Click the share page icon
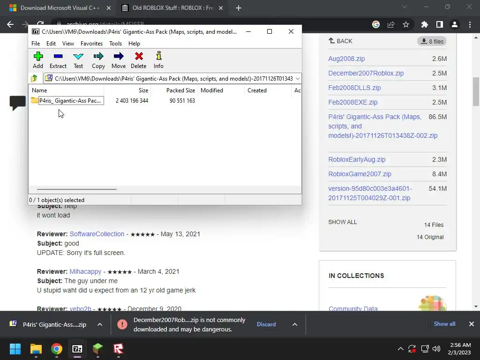This screenshot has height=360, width=480. 391,24
